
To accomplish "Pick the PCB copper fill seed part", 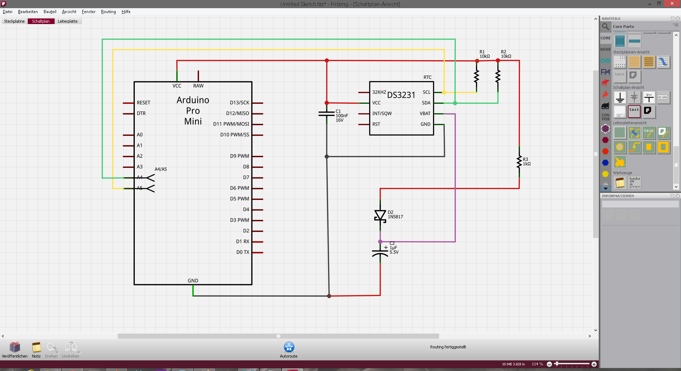I will tap(620, 162).
